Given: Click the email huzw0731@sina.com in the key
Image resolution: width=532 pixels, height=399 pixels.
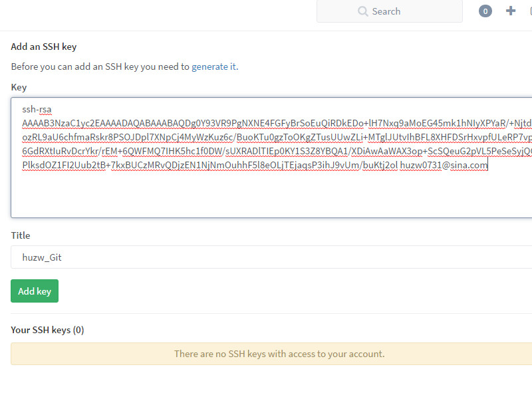Looking at the screenshot, I should coord(444,165).
